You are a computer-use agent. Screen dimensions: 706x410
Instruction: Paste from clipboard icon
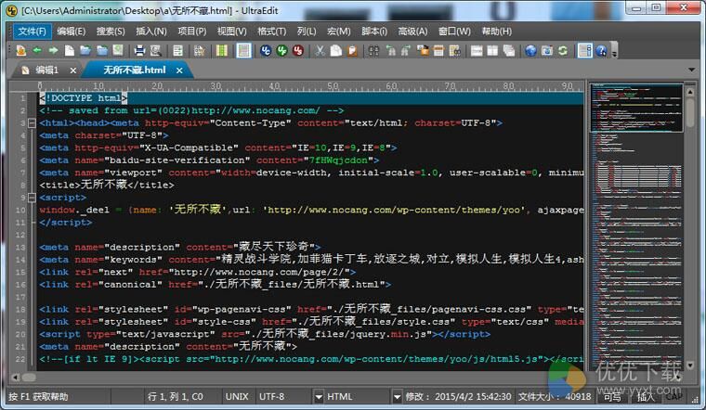352,50
